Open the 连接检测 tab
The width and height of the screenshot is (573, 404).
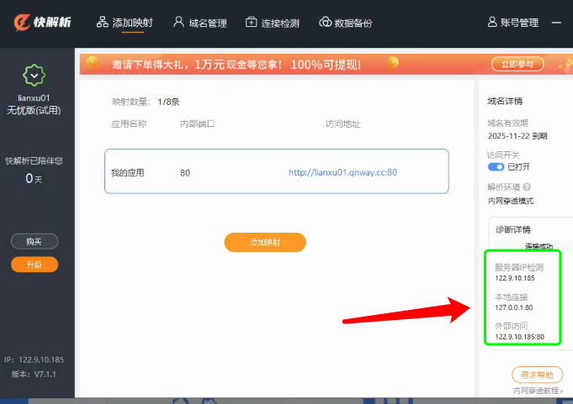click(x=273, y=23)
